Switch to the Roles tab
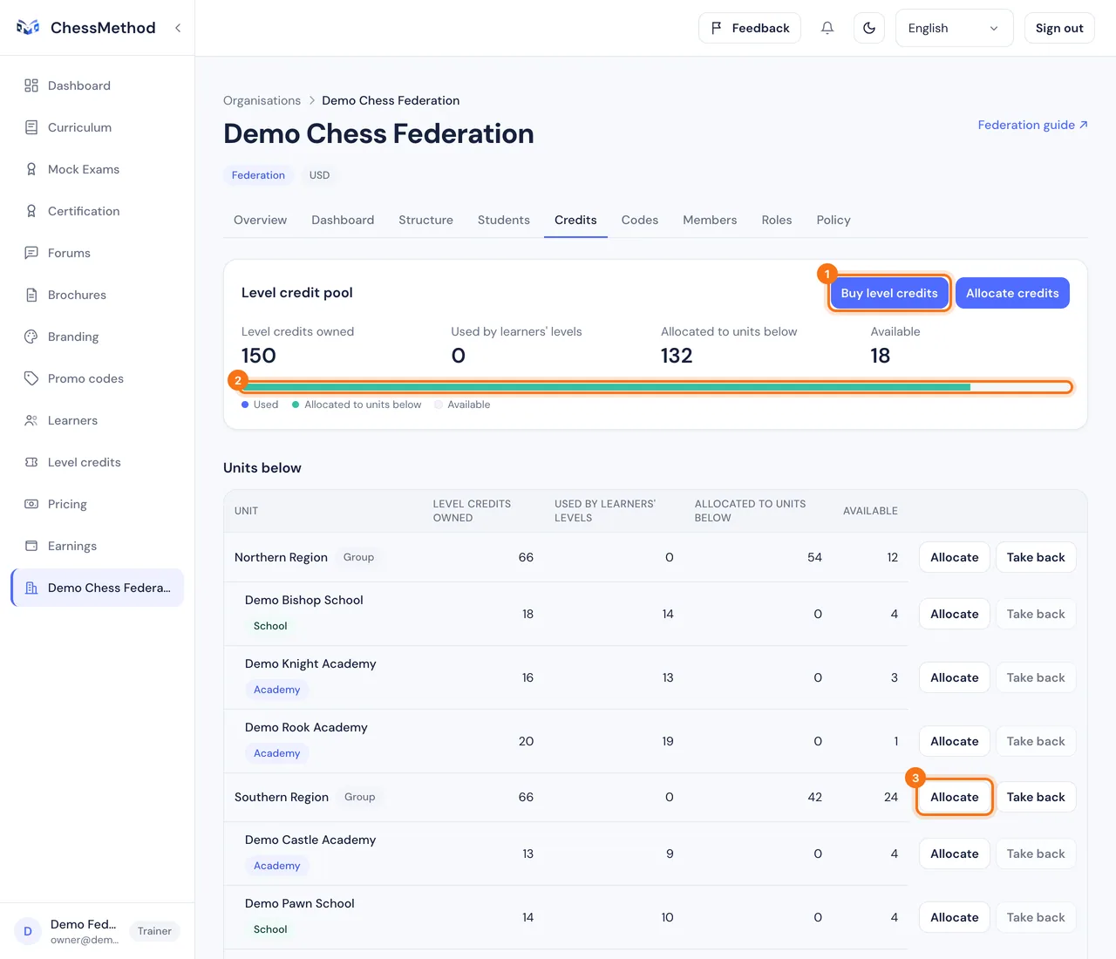Screen dimensions: 1116x959 coord(777,220)
